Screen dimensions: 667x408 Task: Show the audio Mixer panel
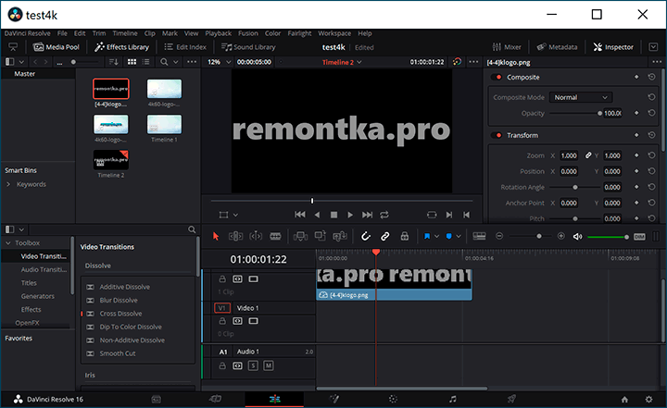(x=507, y=47)
